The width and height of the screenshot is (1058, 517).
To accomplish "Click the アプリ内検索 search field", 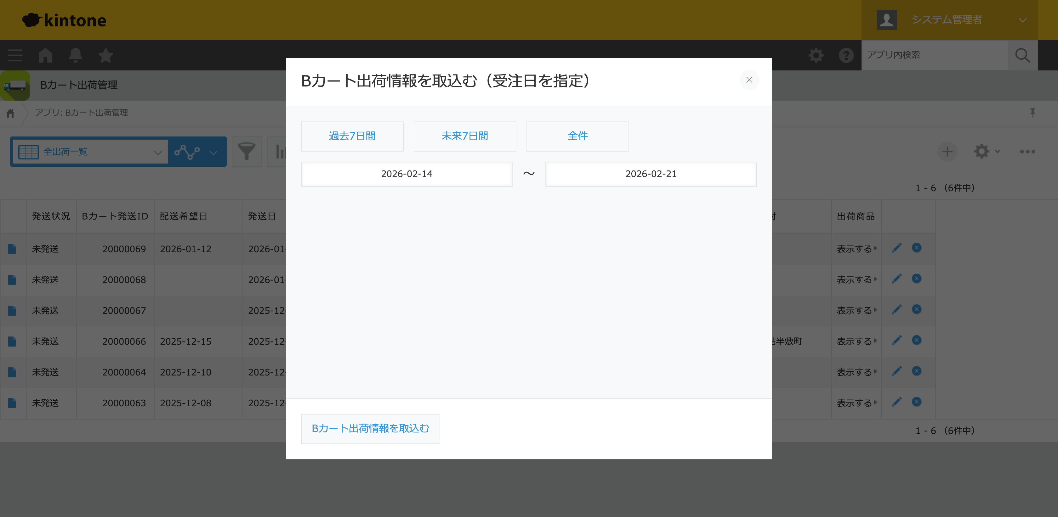I will point(934,55).
